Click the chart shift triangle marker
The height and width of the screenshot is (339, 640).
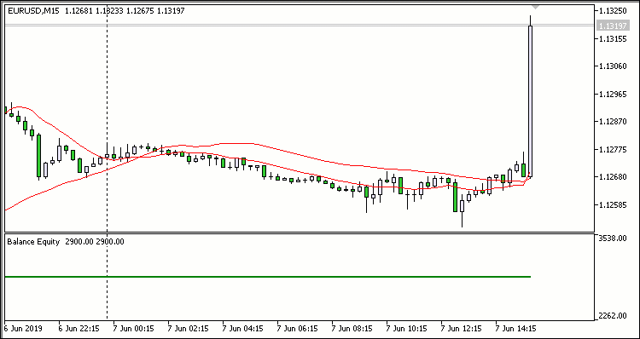tap(536, 8)
